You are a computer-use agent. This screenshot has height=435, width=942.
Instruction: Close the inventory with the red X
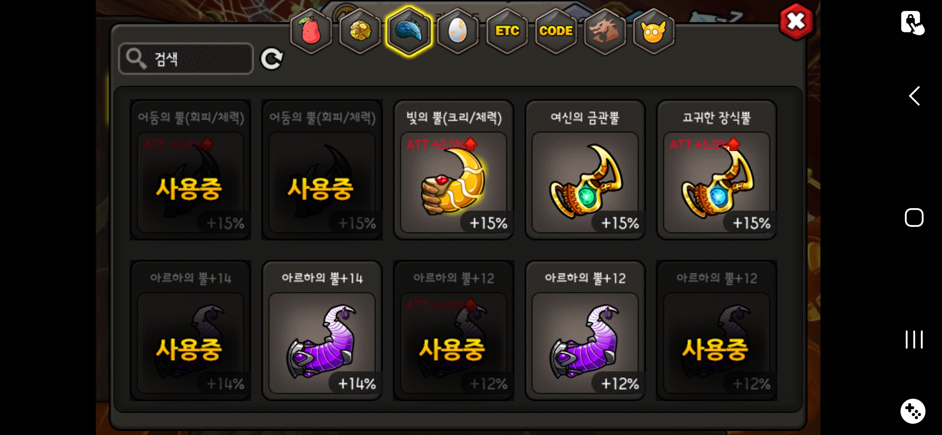796,21
